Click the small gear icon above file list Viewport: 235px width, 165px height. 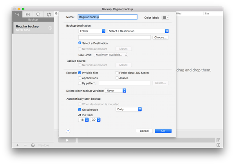tap(56, 13)
